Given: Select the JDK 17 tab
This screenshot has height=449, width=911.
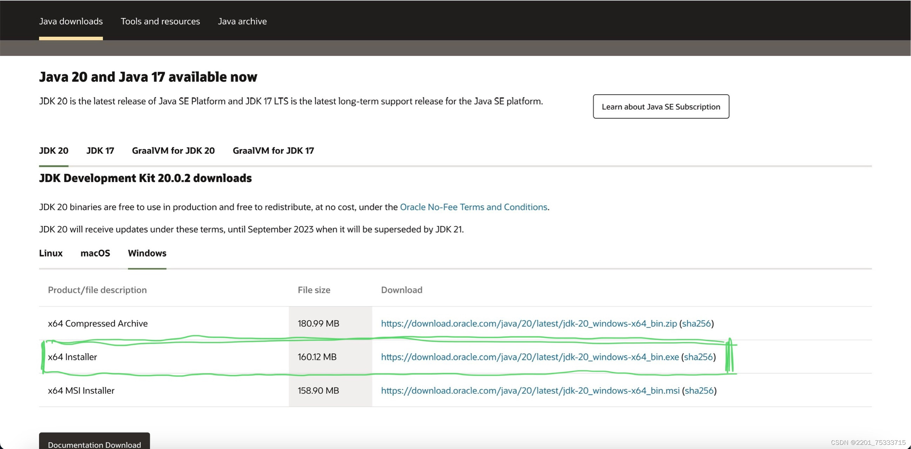Looking at the screenshot, I should [x=100, y=150].
